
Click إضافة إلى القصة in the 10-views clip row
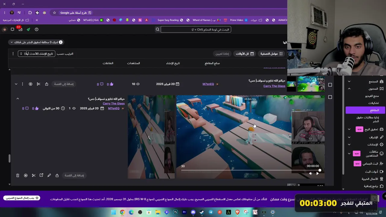pos(64,84)
